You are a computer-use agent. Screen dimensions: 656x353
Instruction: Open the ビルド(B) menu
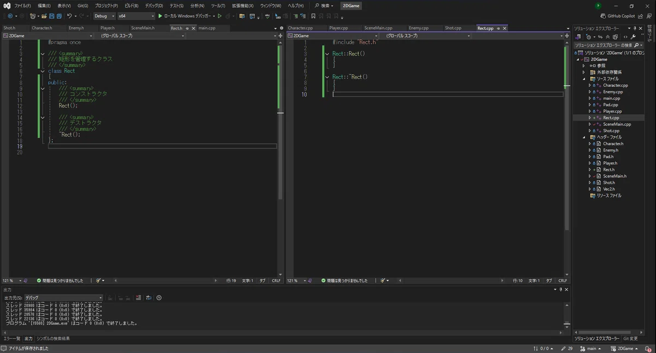point(131,5)
